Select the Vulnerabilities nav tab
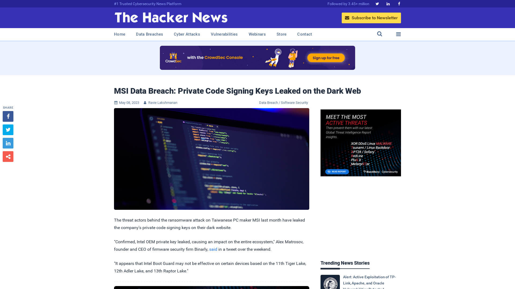 click(224, 34)
